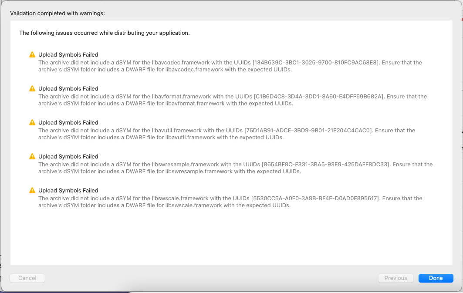Select the libavformat.framework dSYM description text
The image size is (463, 293).
[233, 100]
